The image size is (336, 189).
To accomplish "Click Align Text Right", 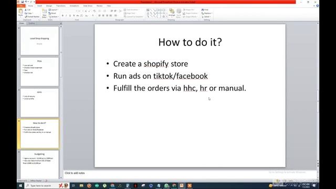I will coord(107,16).
